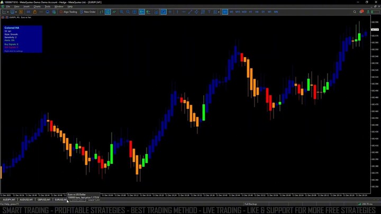Click the toolbar icon left of cursor
The image size is (381, 214).
tap(156, 12)
